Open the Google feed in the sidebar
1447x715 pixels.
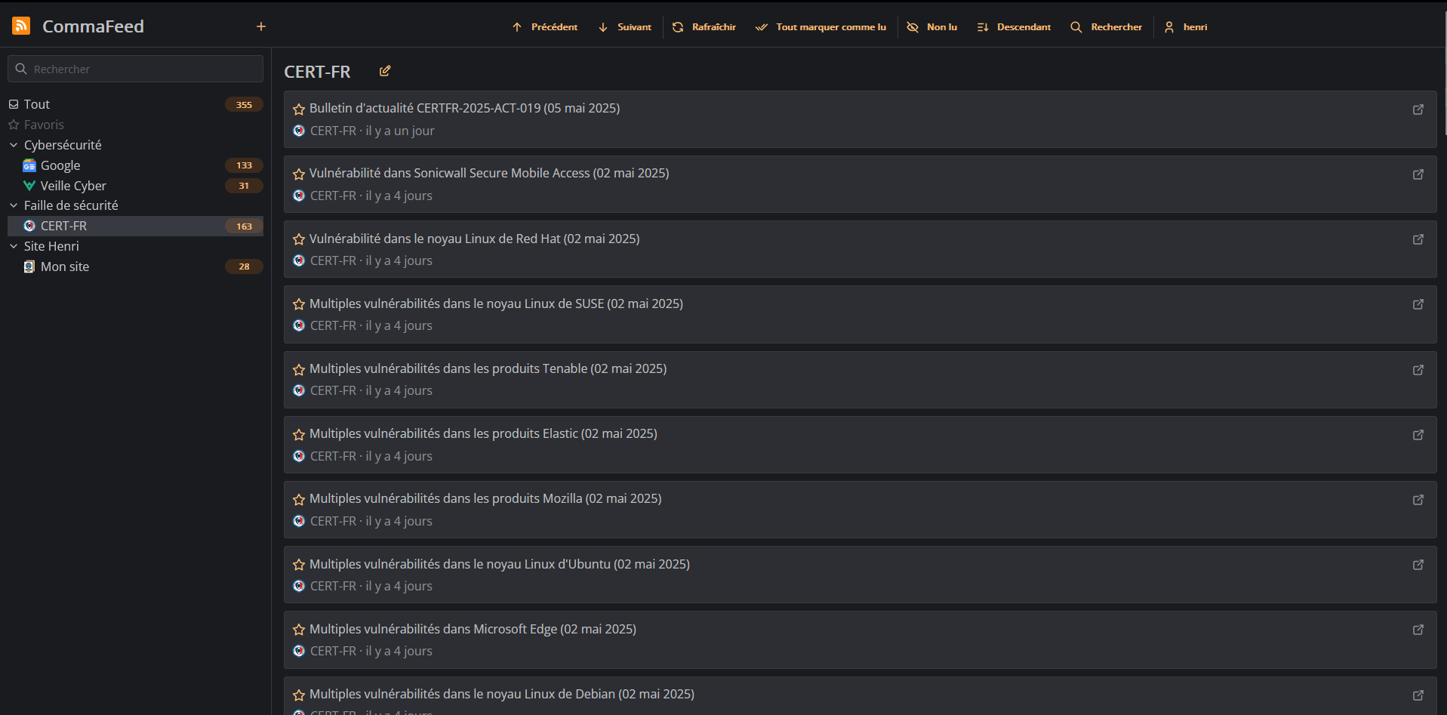(136, 165)
